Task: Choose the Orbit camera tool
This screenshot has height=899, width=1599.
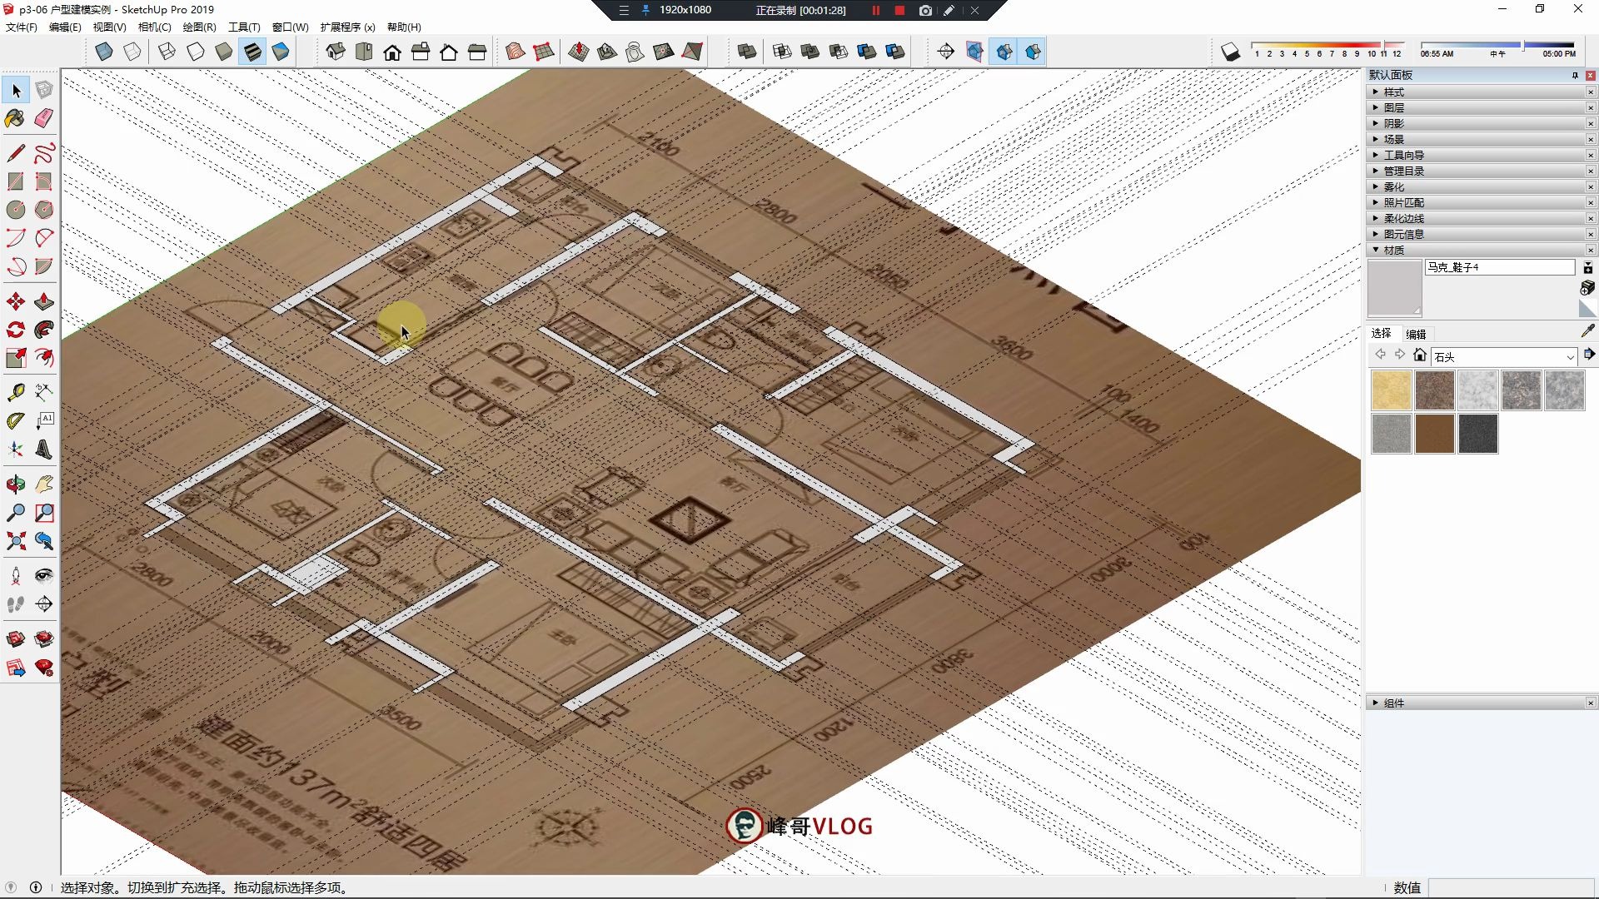Action: 15,484
